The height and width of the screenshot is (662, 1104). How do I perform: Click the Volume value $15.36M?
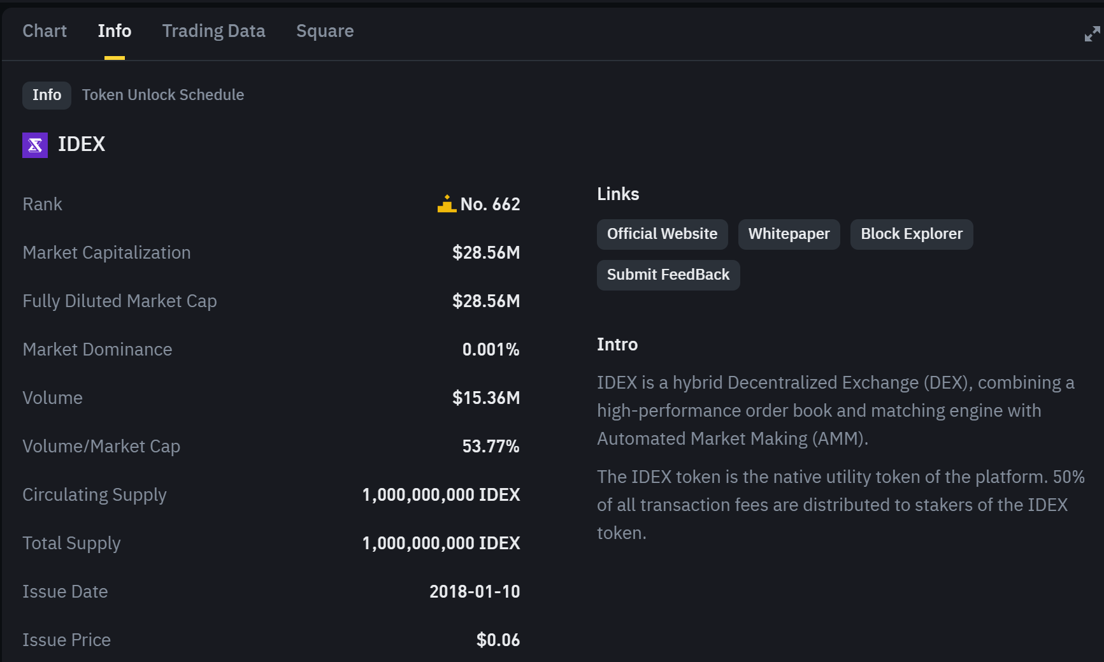pyautogui.click(x=486, y=398)
